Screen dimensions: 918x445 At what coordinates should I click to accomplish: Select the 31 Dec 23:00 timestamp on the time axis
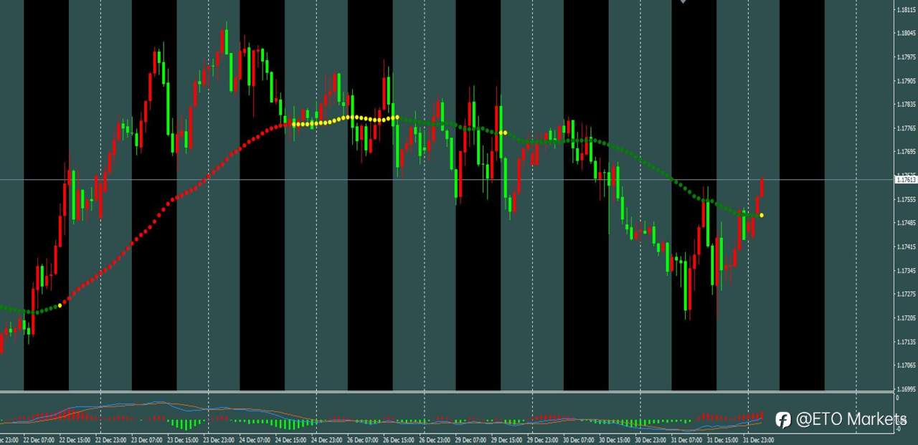pyautogui.click(x=758, y=440)
